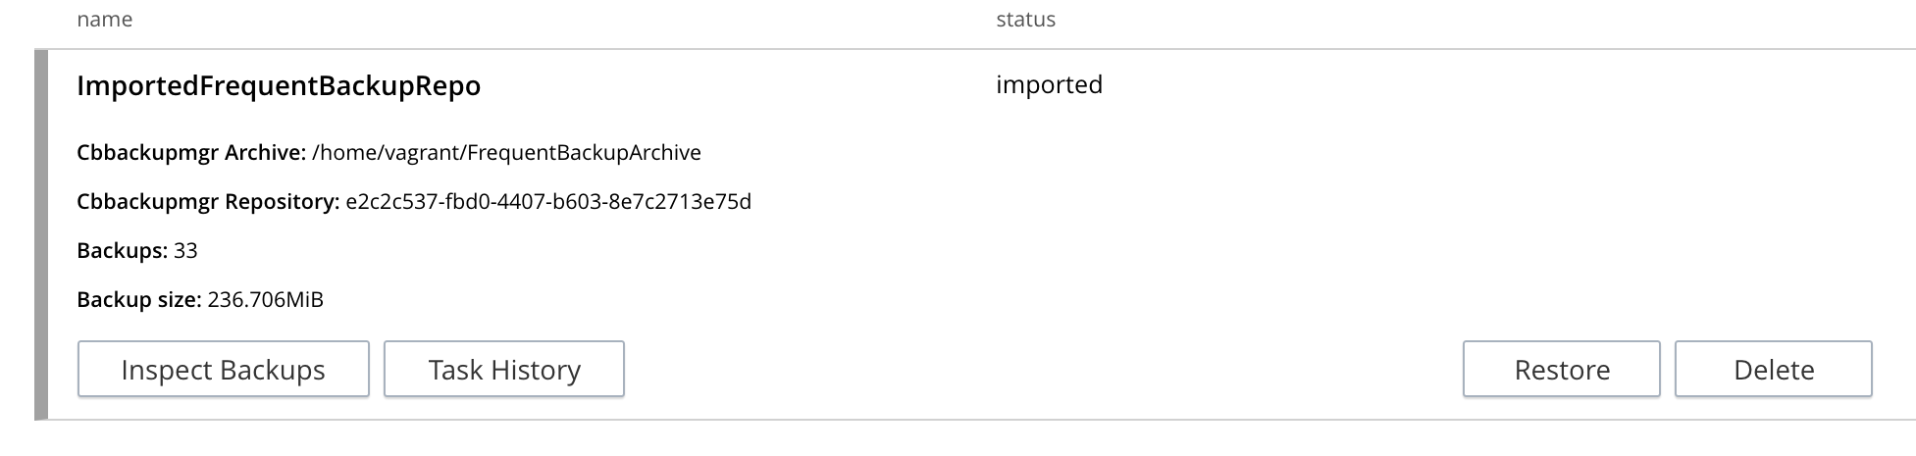
Task: Click the Cbbackupmgr Archive label
Action: (x=191, y=153)
